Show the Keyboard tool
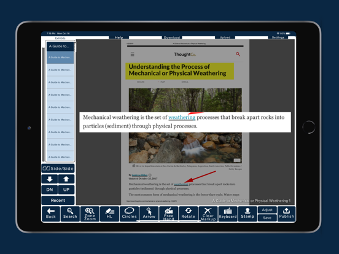This screenshot has width=339, height=254. pos(228,214)
